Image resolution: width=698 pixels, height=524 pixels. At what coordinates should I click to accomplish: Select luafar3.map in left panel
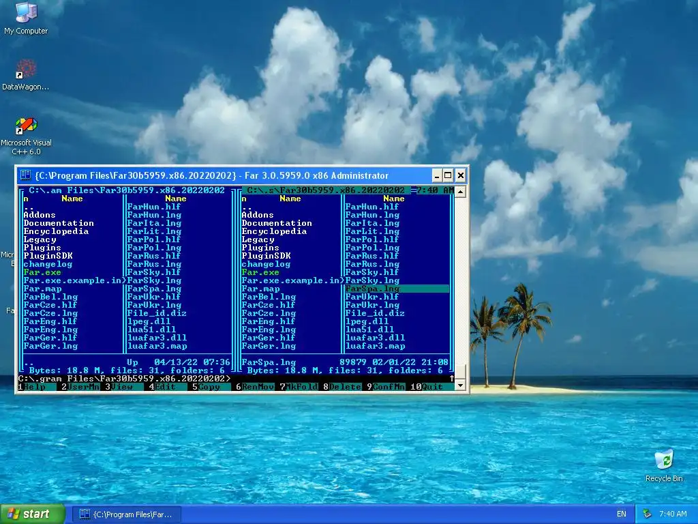157,346
